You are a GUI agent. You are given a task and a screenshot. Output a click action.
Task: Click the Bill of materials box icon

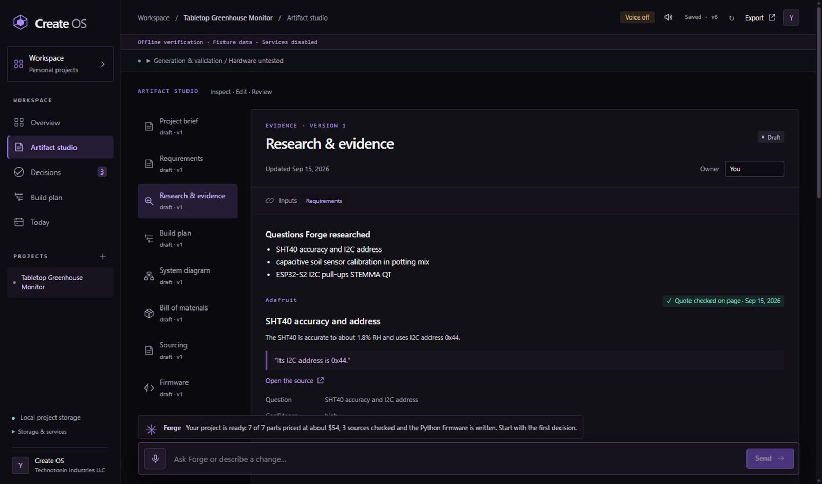tap(149, 314)
